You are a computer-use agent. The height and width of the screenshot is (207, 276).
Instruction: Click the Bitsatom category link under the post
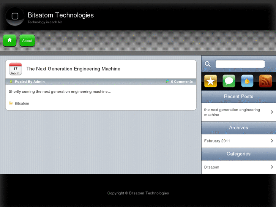pyautogui.click(x=22, y=103)
